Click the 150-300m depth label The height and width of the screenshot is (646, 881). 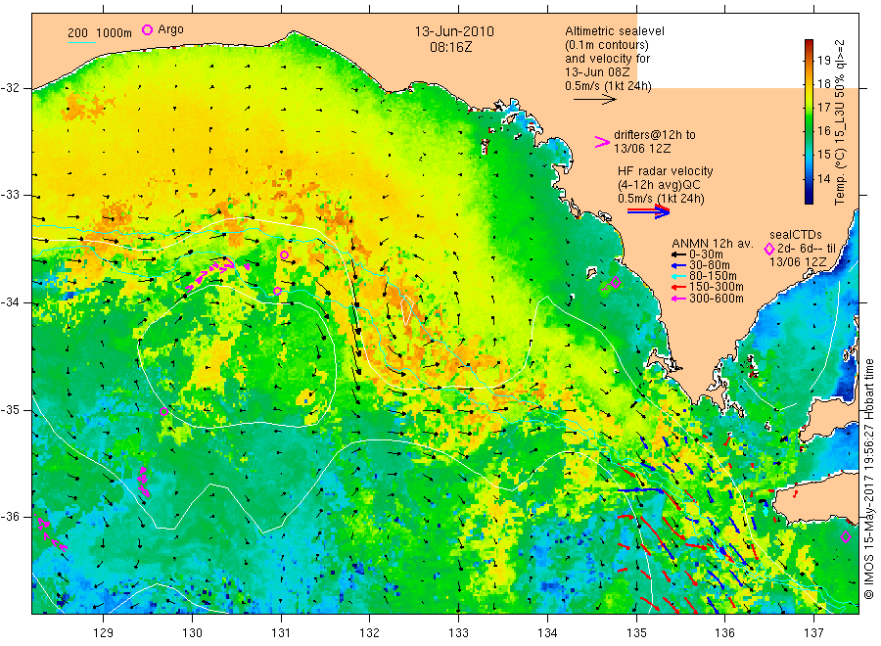point(717,287)
